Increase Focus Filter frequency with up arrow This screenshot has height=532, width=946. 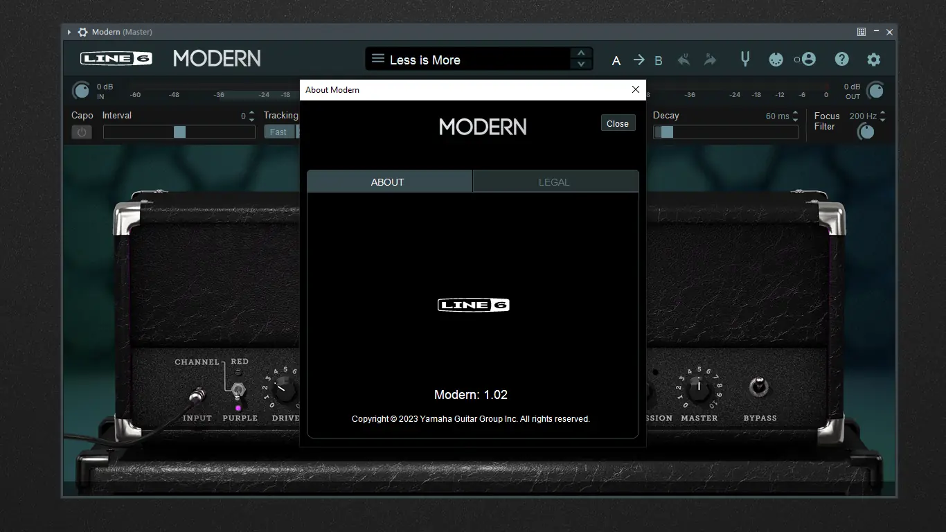click(x=882, y=113)
